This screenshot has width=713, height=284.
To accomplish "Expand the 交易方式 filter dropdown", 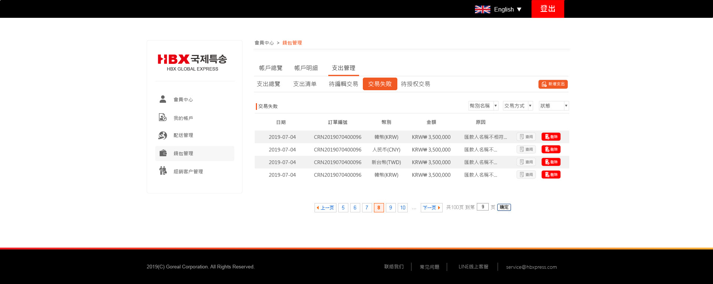I will (518, 106).
